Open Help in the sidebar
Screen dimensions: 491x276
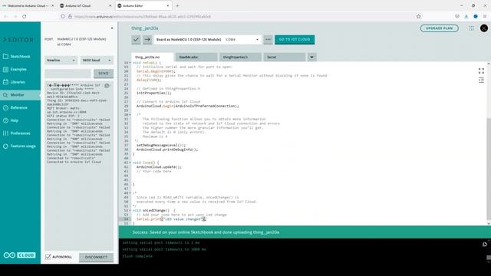click(20, 120)
